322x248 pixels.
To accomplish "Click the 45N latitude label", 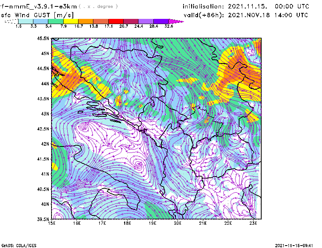I will point(45,53).
